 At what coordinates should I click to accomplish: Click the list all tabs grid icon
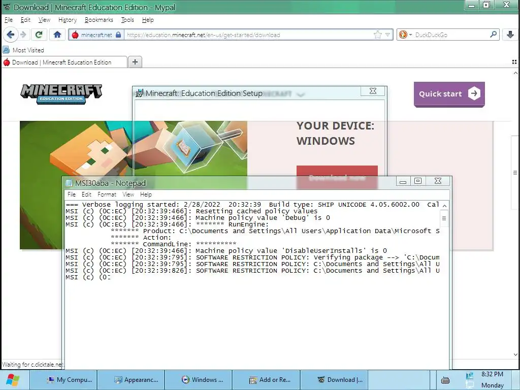(514, 62)
